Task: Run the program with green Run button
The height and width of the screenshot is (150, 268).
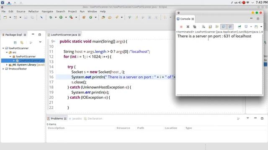Action: 61,17
